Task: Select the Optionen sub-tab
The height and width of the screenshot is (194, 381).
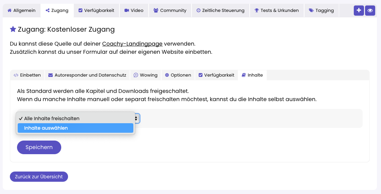Action: (178, 75)
